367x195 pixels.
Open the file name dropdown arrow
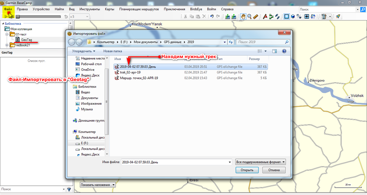click(x=230, y=162)
